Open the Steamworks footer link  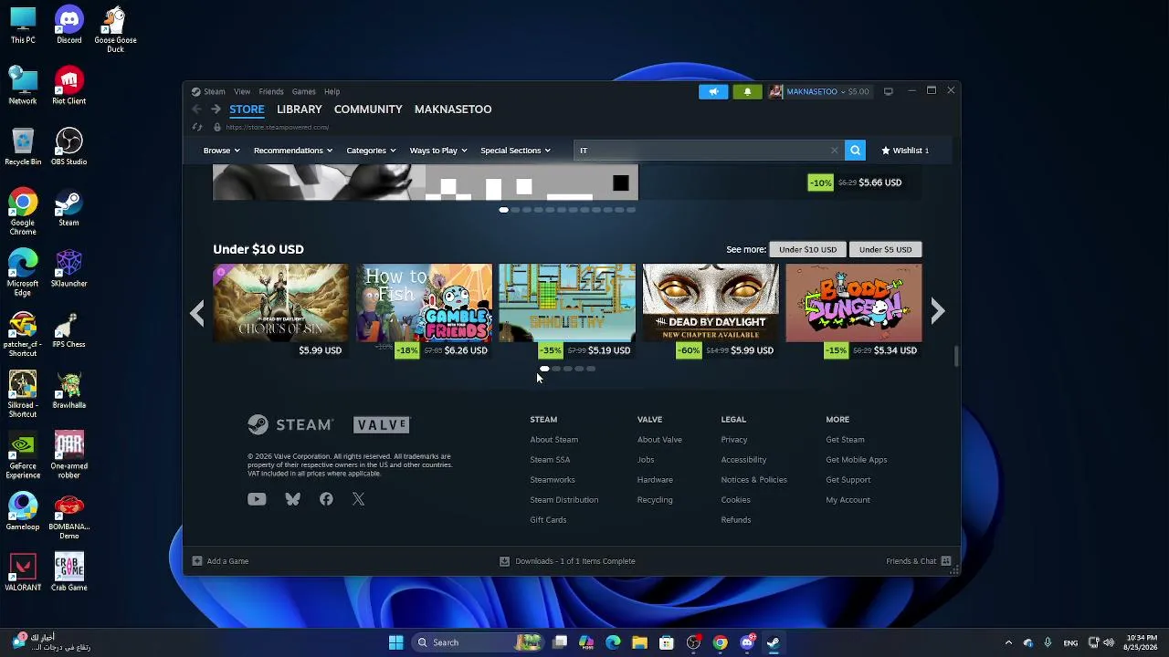click(x=553, y=480)
